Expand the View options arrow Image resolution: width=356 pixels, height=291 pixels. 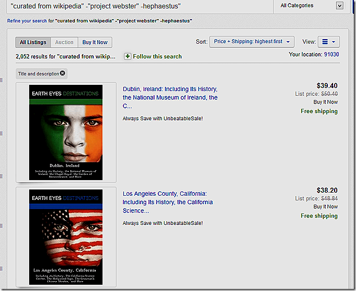(x=334, y=42)
